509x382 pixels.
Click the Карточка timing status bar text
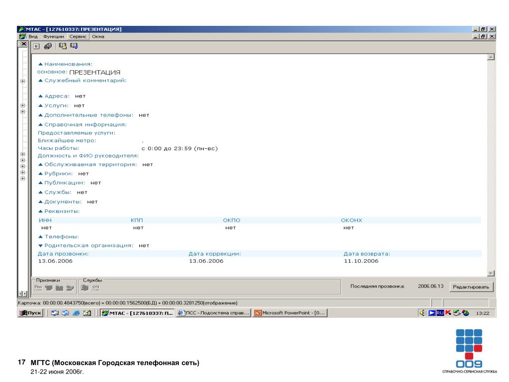(128, 303)
